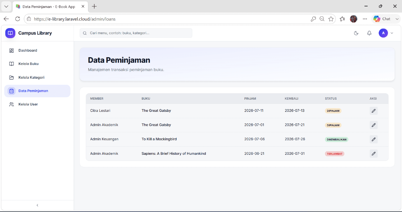Viewport: 402px width, 212px height.
Task: Click the borrow date 2026-07-11
Action: 254,111
